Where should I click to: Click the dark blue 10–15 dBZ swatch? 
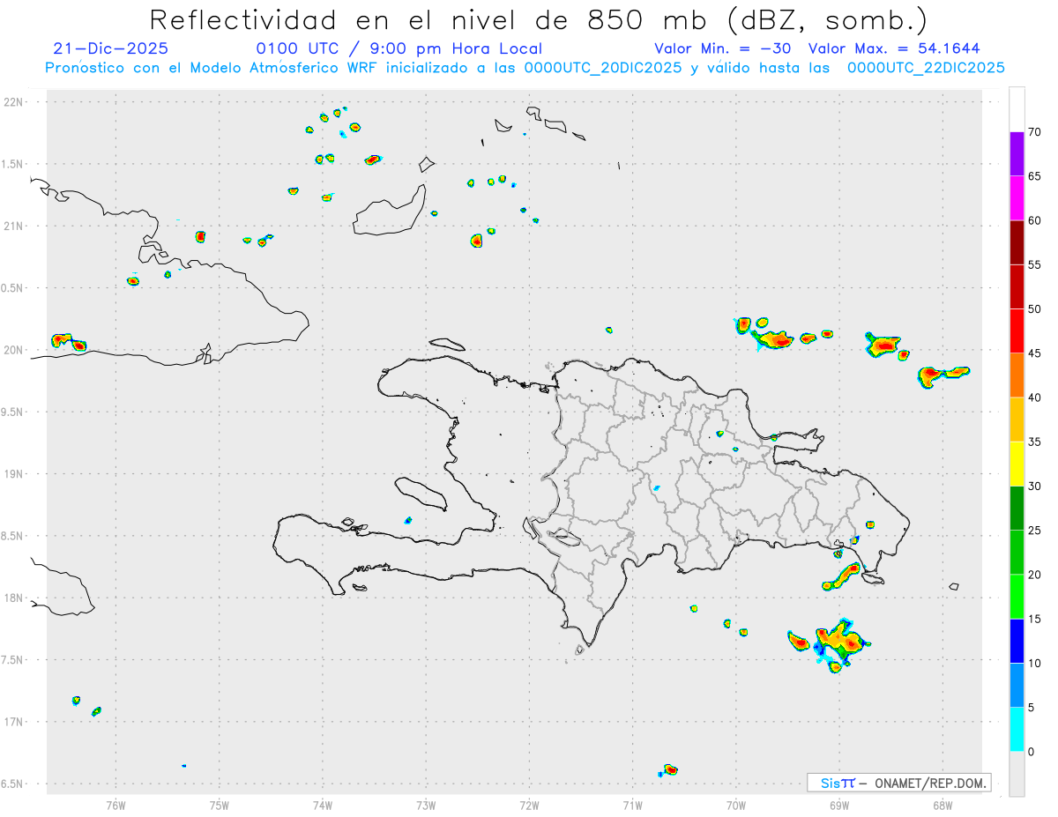(1017, 641)
